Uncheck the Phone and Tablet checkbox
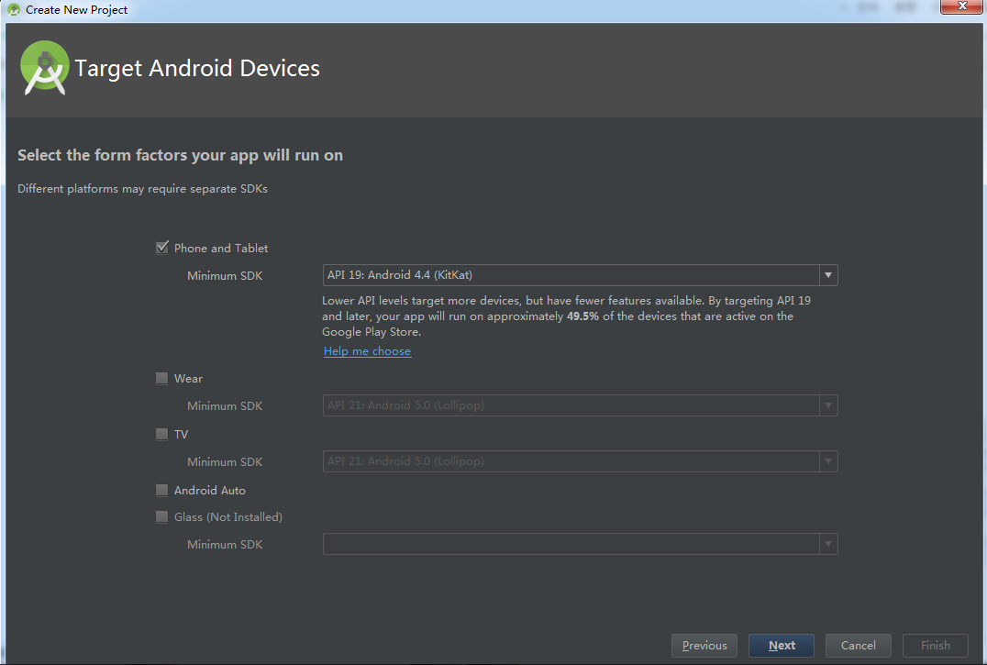Image resolution: width=987 pixels, height=665 pixels. [x=162, y=248]
